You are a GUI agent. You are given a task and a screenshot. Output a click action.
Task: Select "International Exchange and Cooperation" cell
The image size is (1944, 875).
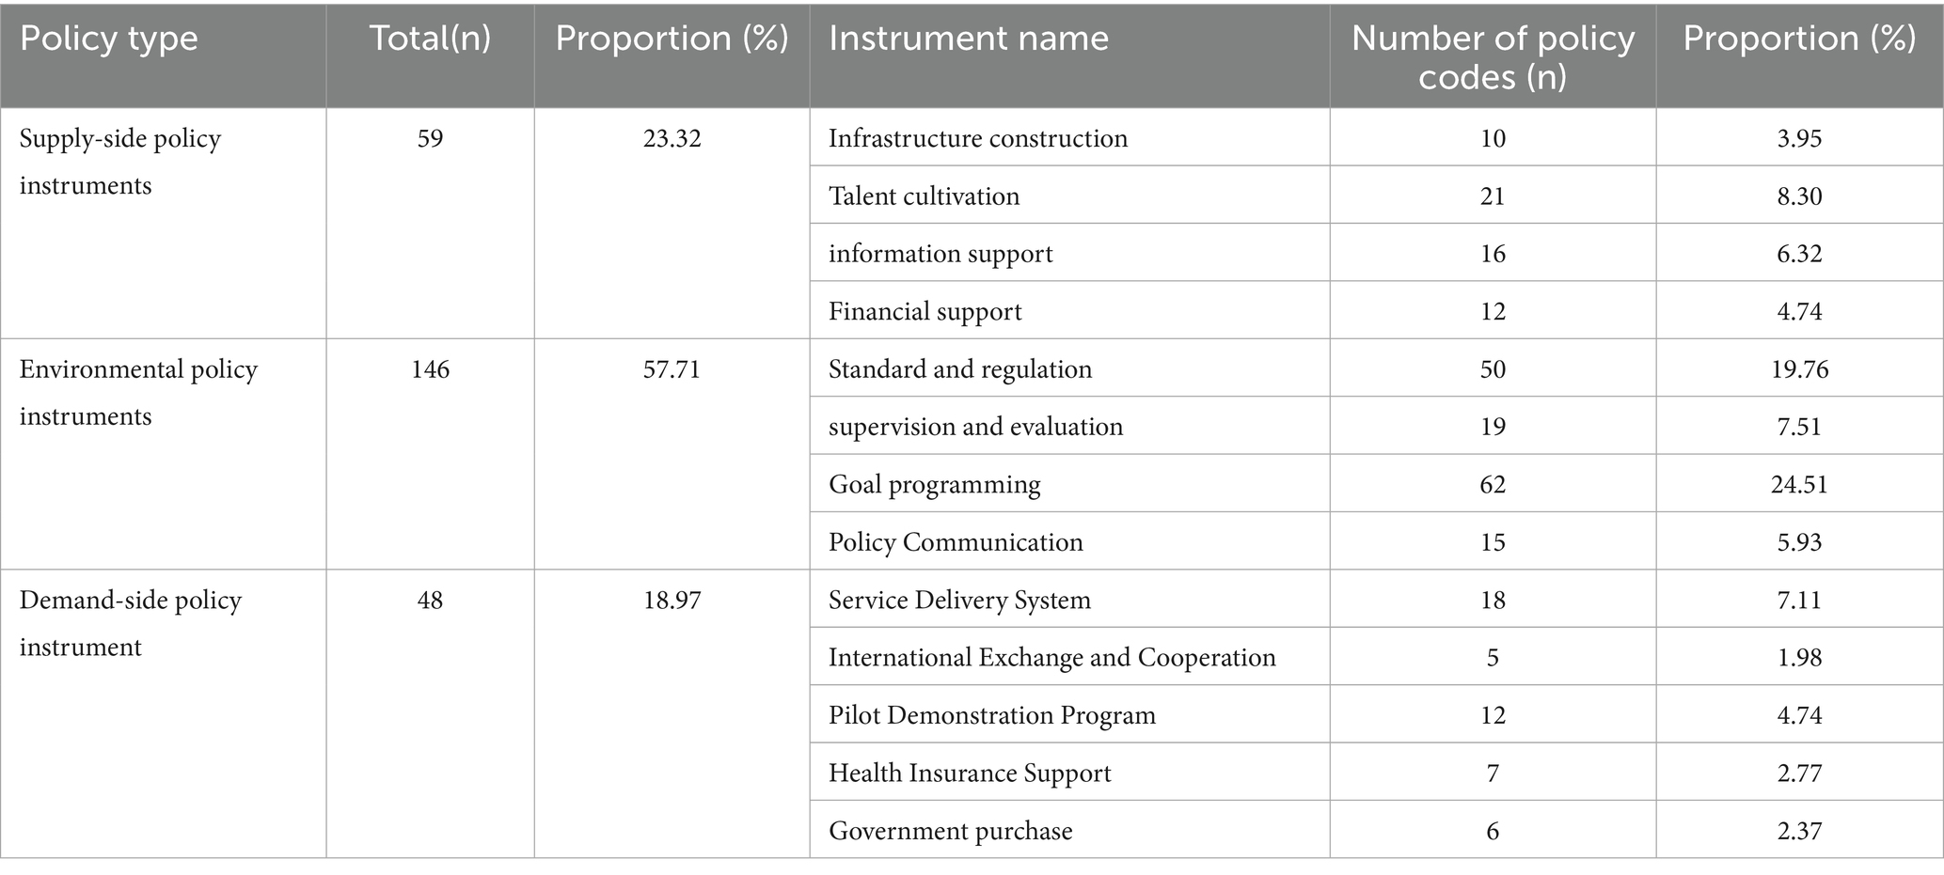(x=1051, y=658)
